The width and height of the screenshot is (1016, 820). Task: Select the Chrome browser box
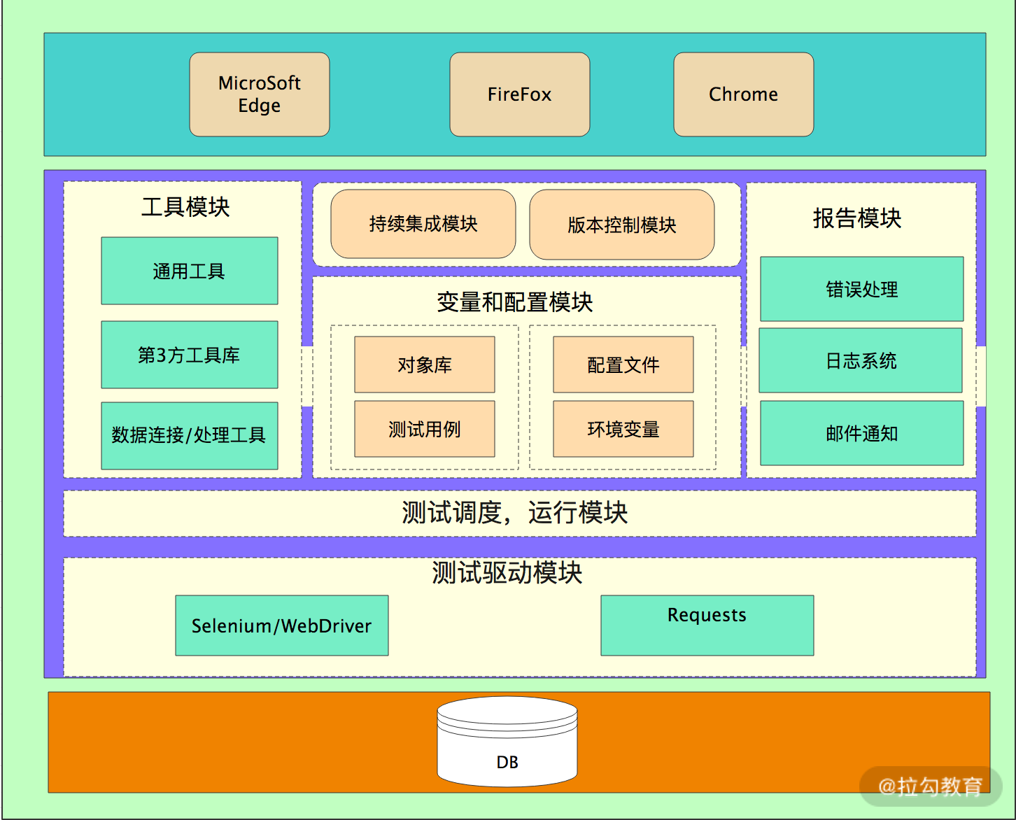tap(744, 94)
